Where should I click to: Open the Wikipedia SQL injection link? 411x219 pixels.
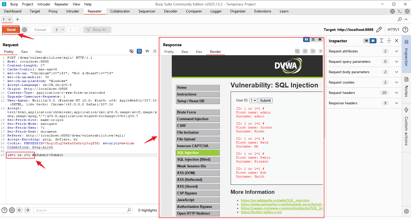click(x=275, y=200)
